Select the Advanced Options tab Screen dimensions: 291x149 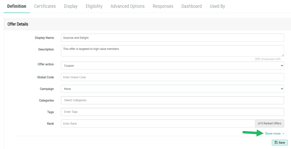point(127,6)
